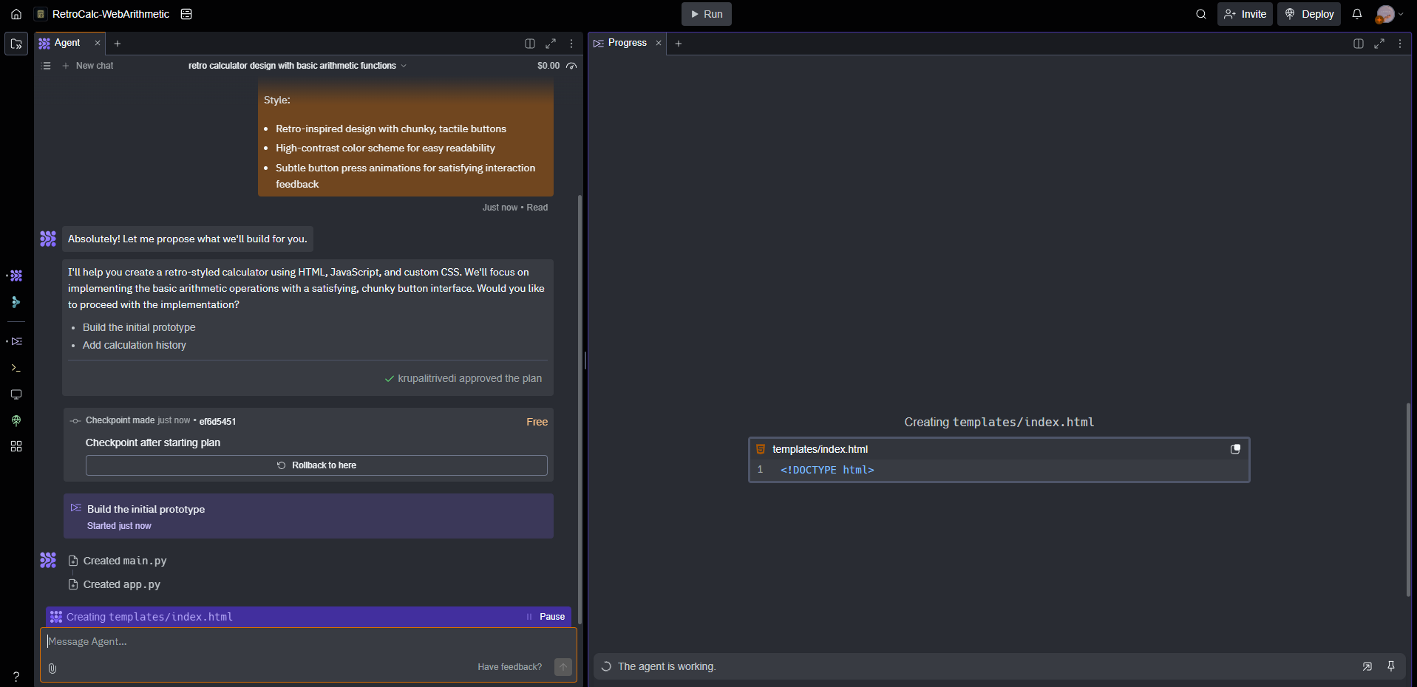
Task: Open the Agent pane options menu
Action: (571, 44)
